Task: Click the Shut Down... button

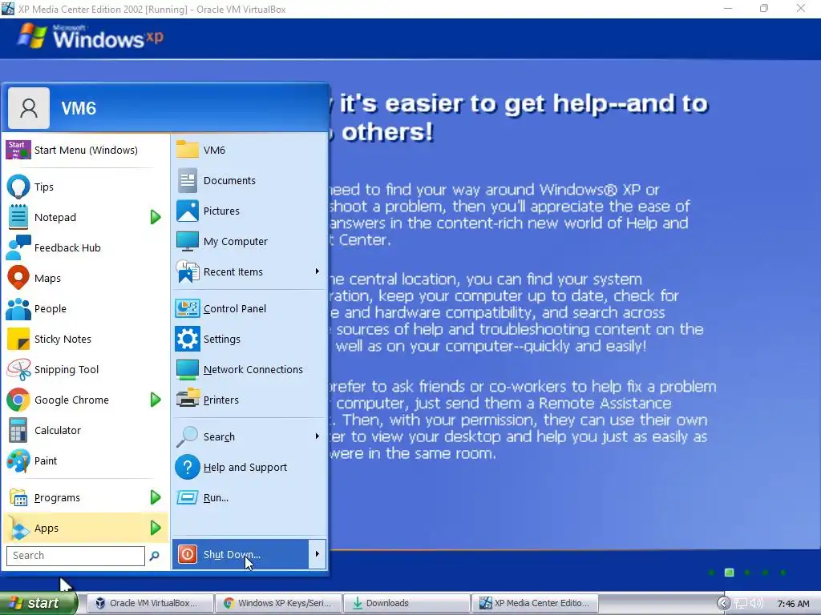Action: pyautogui.click(x=241, y=554)
